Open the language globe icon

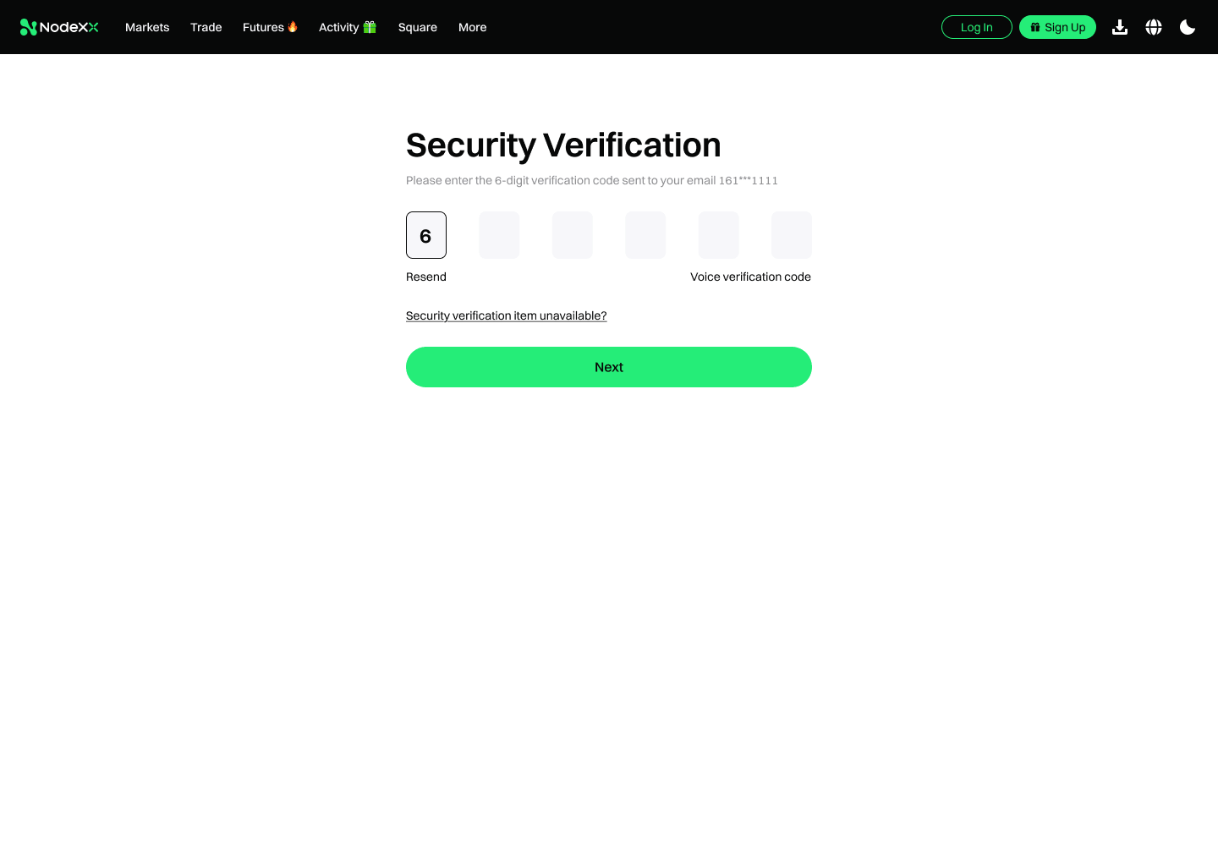(1154, 27)
